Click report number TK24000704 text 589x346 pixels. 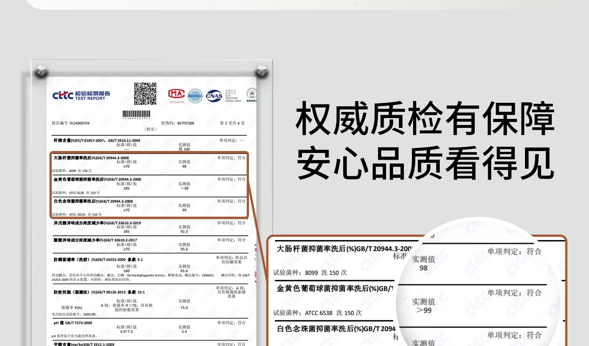[x=71, y=123]
